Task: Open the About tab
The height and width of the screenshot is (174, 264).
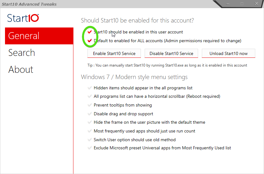Action: pyautogui.click(x=21, y=69)
